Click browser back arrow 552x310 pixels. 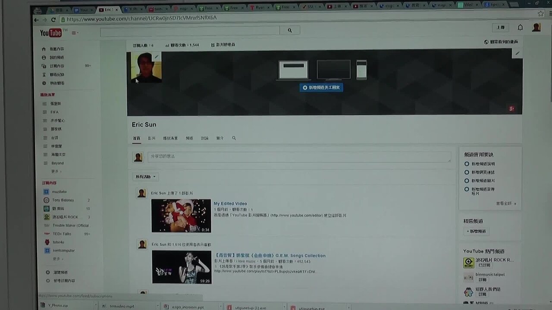37,20
